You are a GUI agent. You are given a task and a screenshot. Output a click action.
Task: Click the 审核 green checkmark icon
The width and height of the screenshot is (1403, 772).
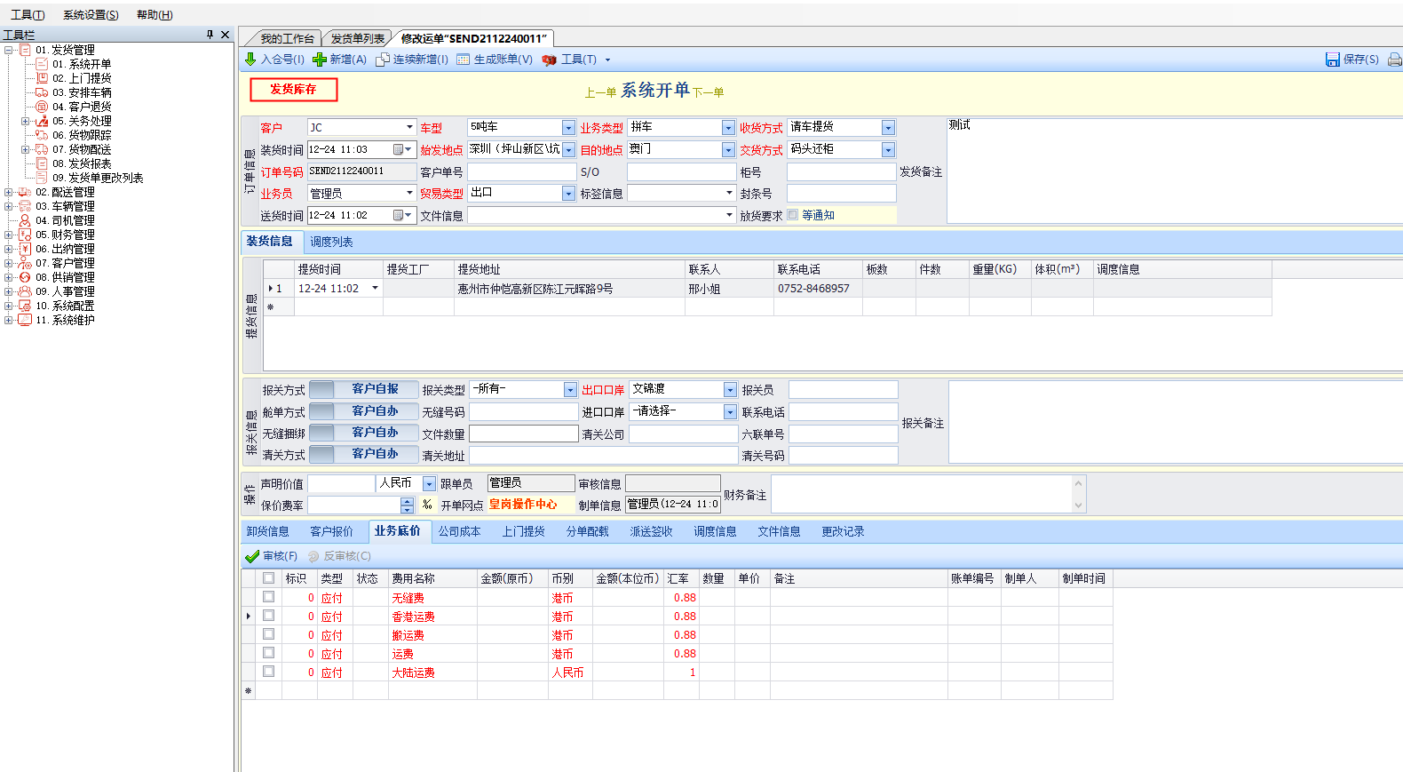pos(252,556)
